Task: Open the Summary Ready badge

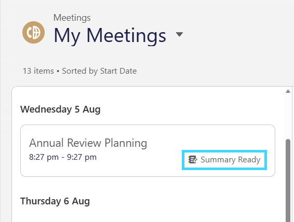Action: (x=224, y=160)
